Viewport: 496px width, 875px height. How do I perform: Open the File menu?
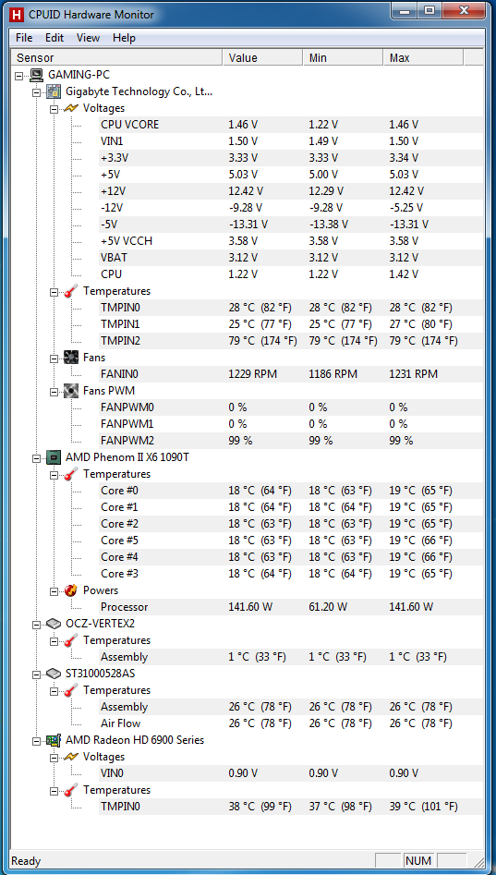pos(25,38)
